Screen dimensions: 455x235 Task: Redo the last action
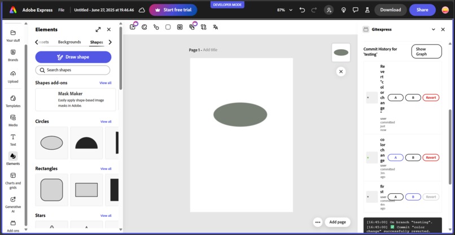(314, 10)
